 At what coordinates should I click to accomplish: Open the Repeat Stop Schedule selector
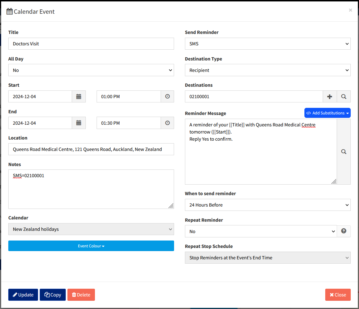coord(268,258)
